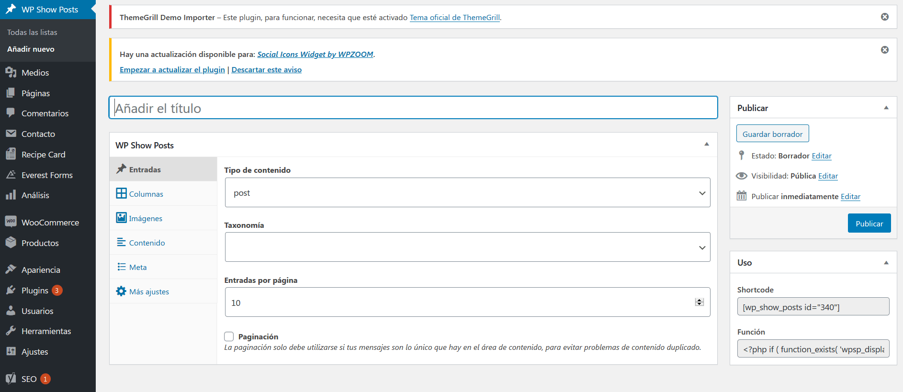
Task: Focus the Añadir el título field
Action: [x=413, y=108]
